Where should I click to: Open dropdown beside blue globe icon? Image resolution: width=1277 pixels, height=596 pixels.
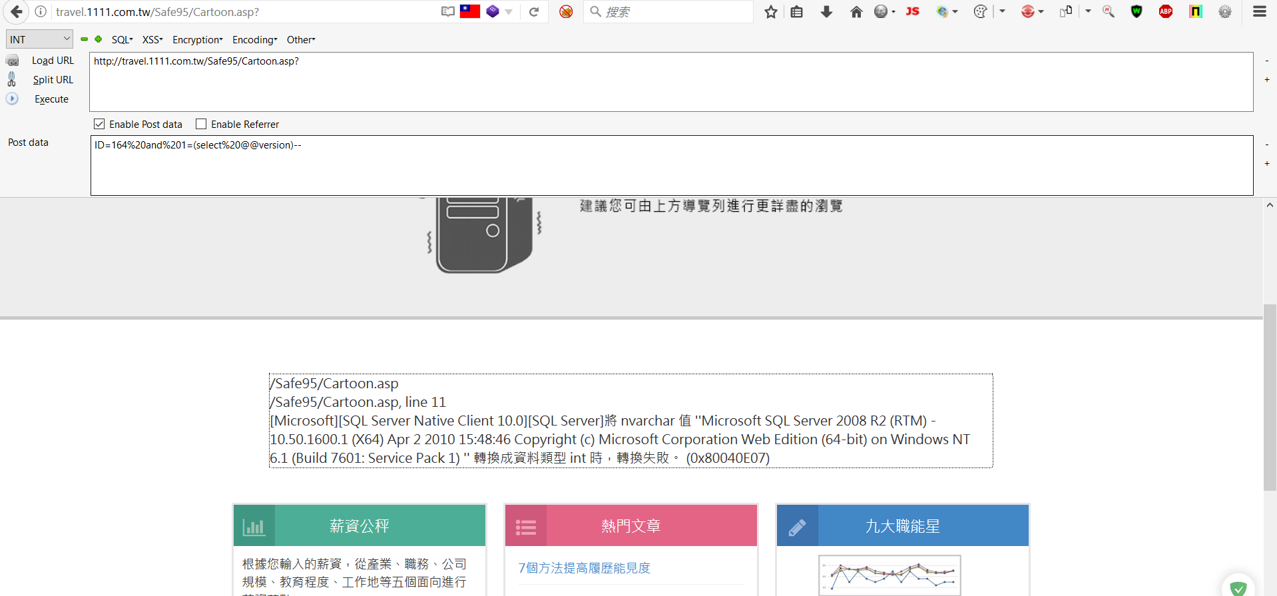(955, 12)
